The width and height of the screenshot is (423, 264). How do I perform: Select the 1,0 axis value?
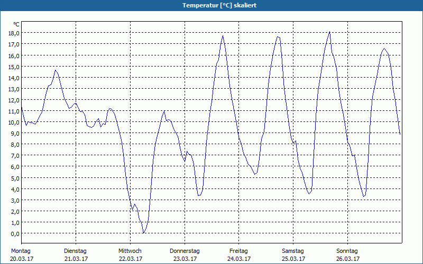point(16,223)
